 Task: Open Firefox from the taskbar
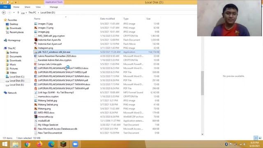[39, 144]
